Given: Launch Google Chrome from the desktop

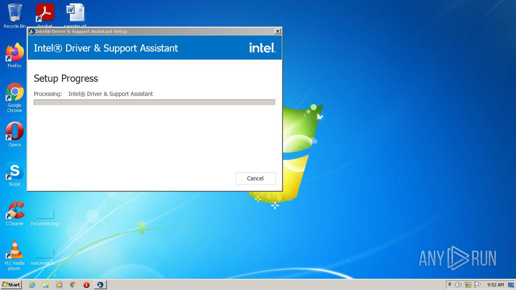Looking at the screenshot, I should click(15, 98).
